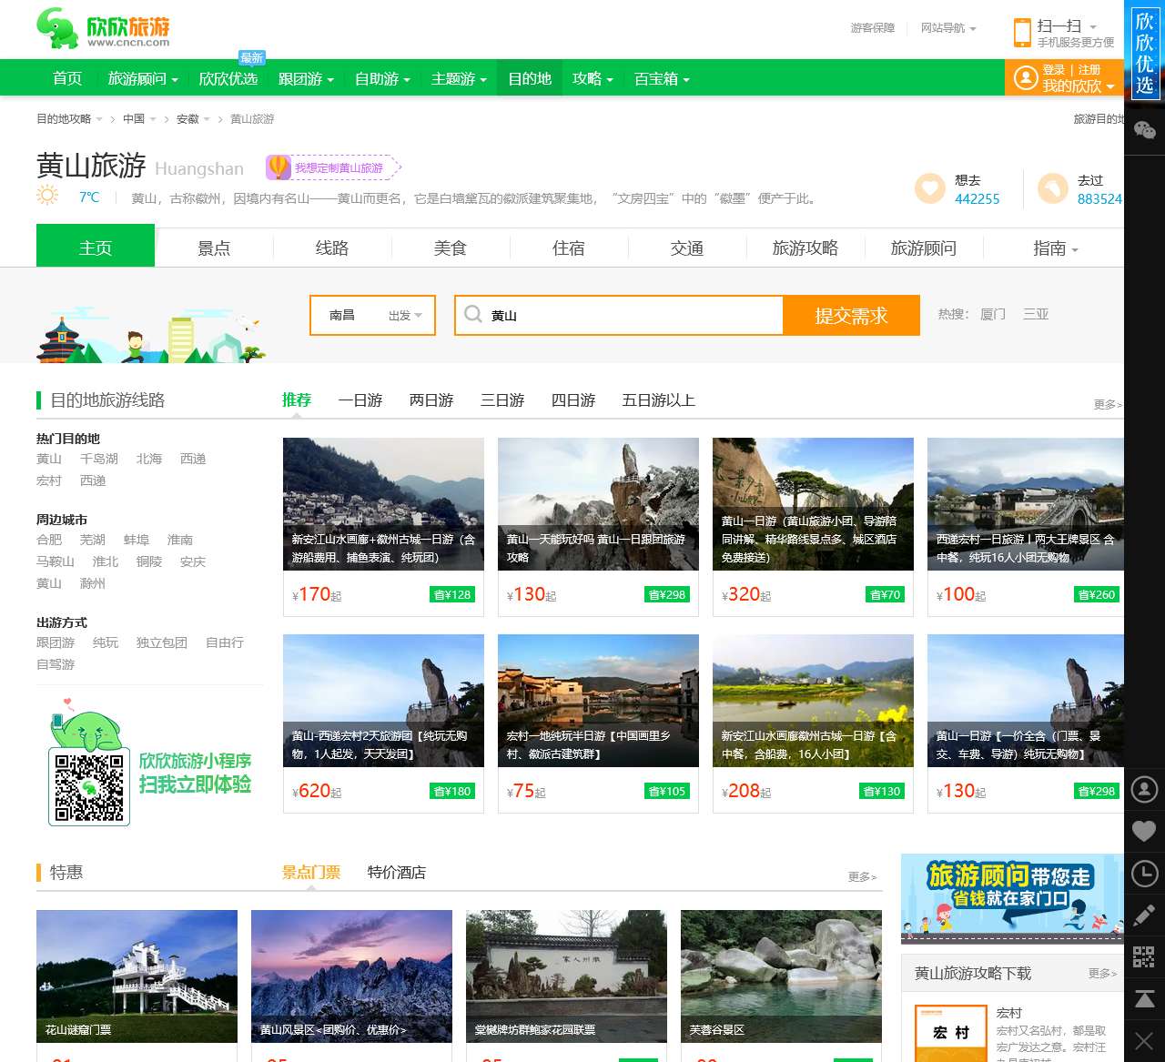This screenshot has width=1165, height=1062.
Task: Select the 三日游 route filter
Action: 501,400
